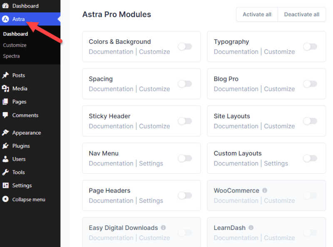Open Easy Digital Downloads Documentation link
333x247 pixels.
[x=111, y=238]
